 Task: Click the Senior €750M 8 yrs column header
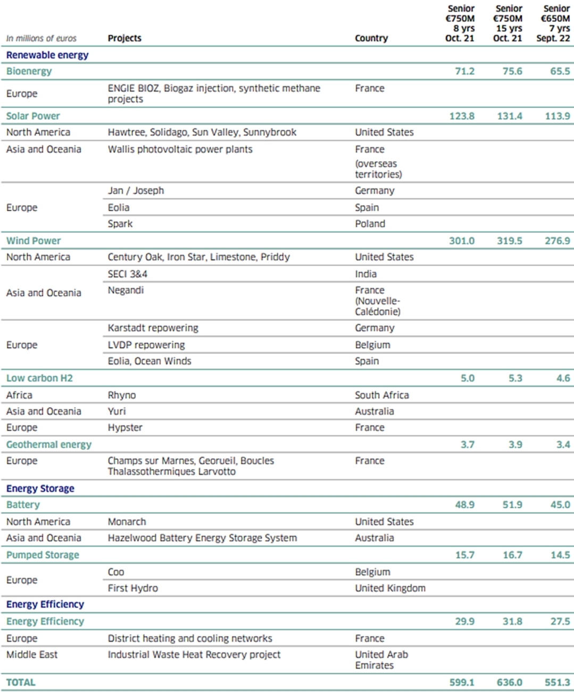click(x=461, y=23)
